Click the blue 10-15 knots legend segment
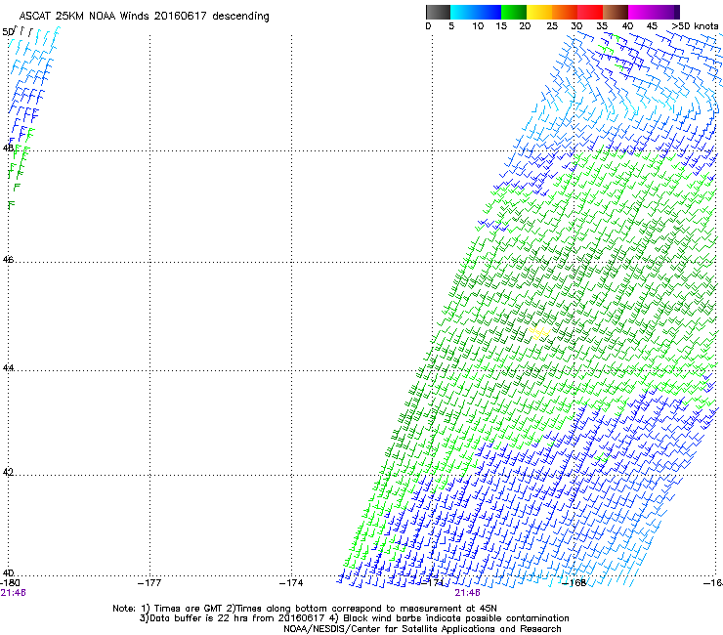723x635 pixels. tap(489, 12)
